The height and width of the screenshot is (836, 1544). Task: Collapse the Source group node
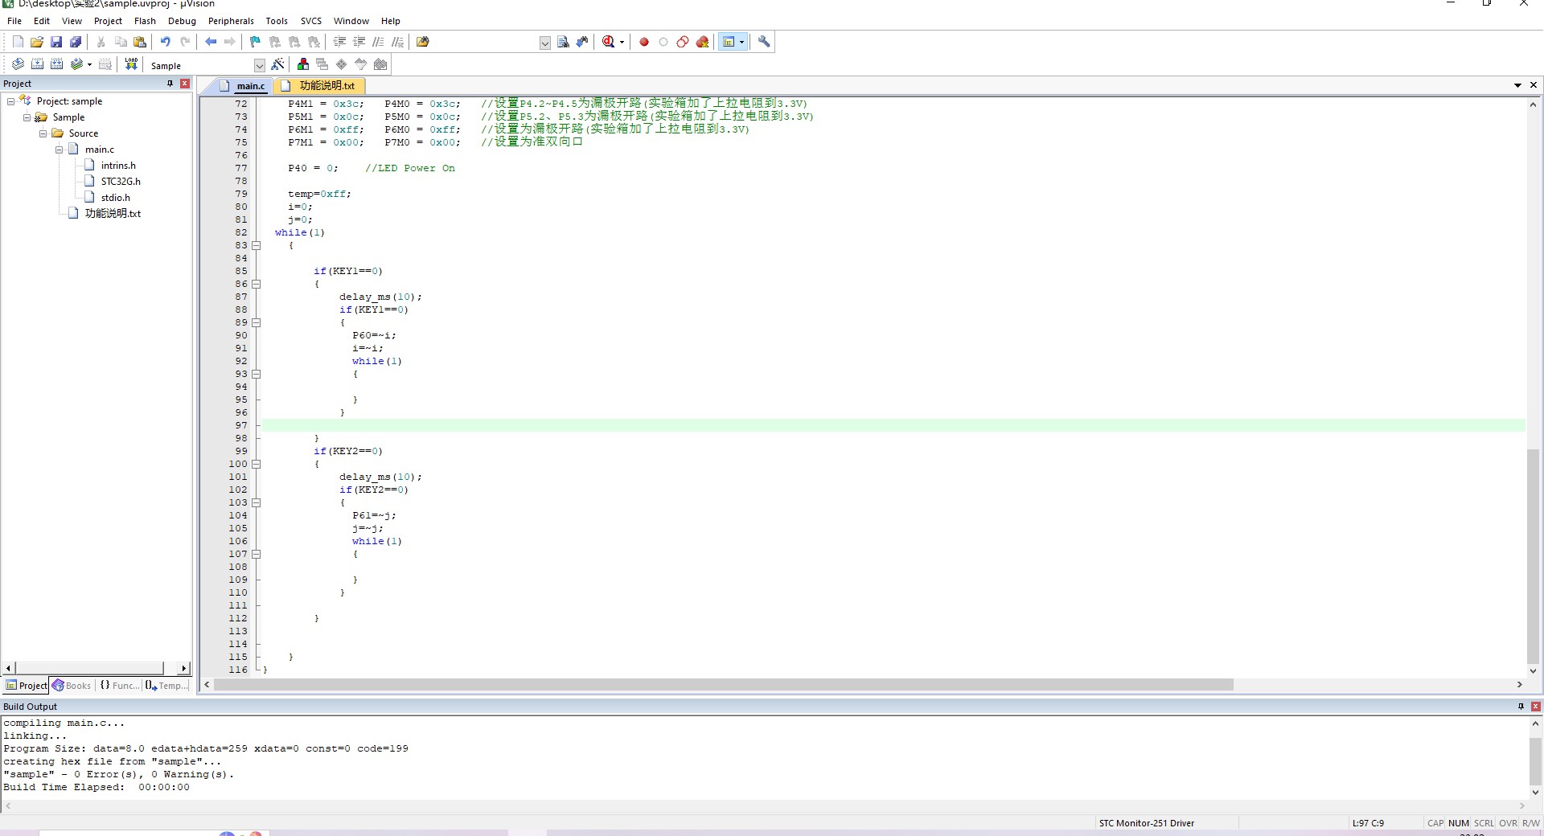(x=43, y=133)
